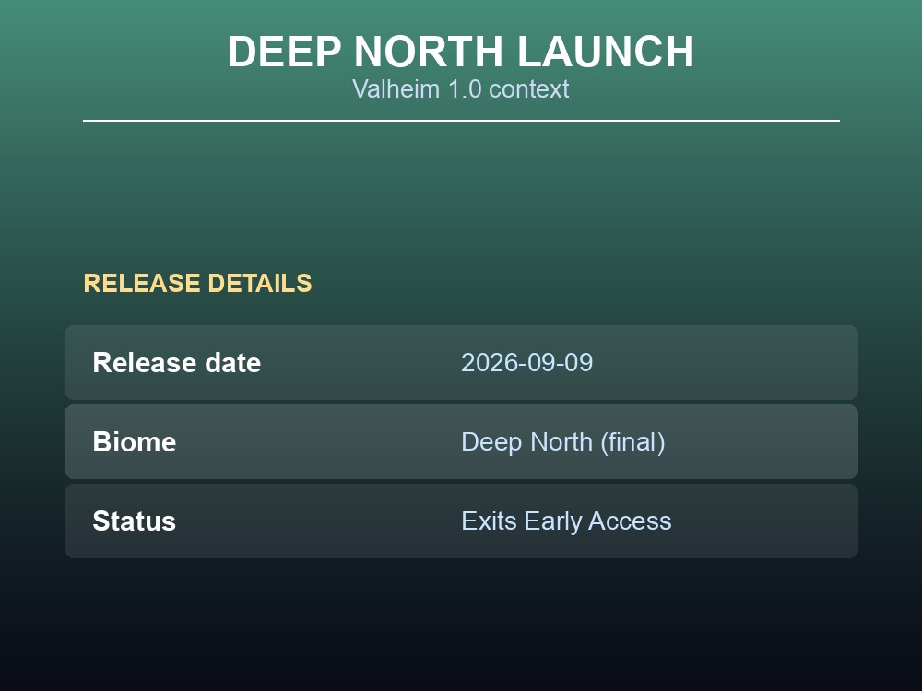The height and width of the screenshot is (691, 922).
Task: Select the 'Release date' label
Action: coord(176,362)
